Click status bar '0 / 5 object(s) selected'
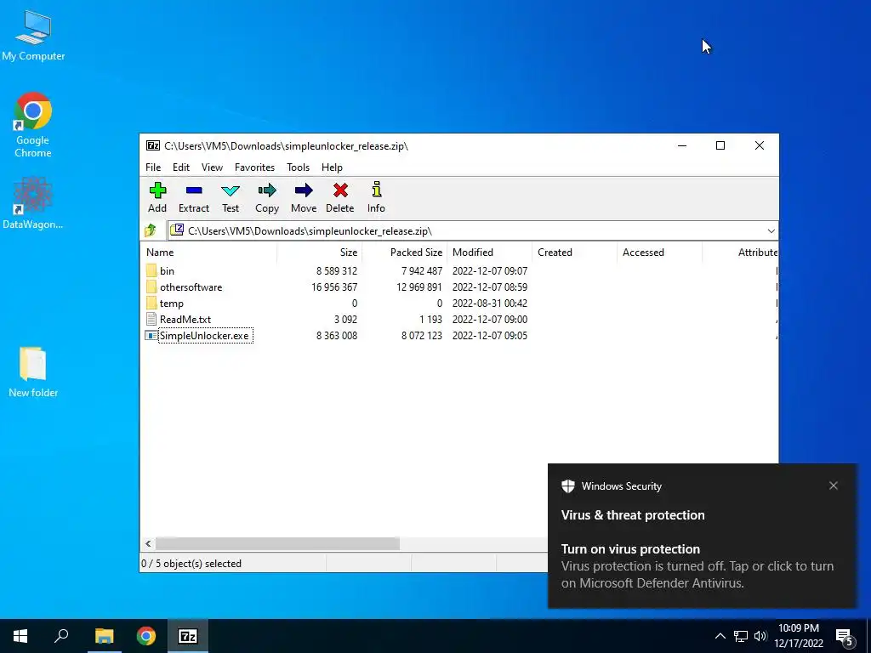 [191, 564]
